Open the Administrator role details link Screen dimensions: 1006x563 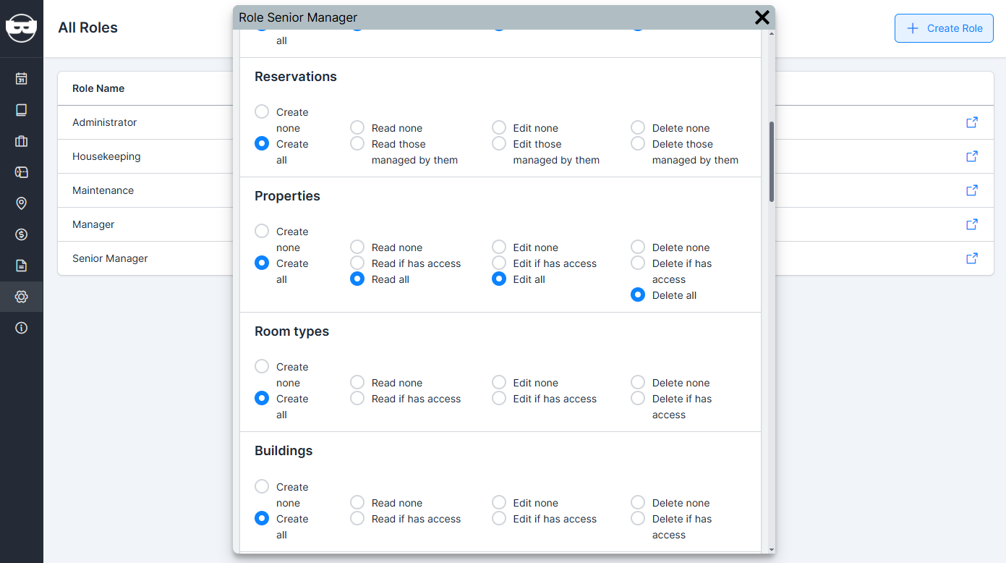pyautogui.click(x=971, y=122)
